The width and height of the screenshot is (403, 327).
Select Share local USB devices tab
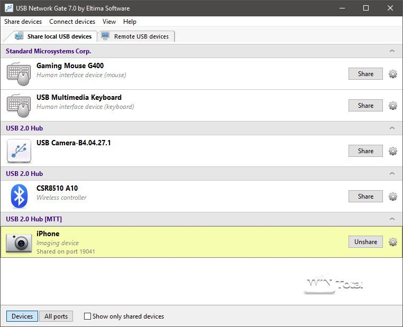coord(53,36)
